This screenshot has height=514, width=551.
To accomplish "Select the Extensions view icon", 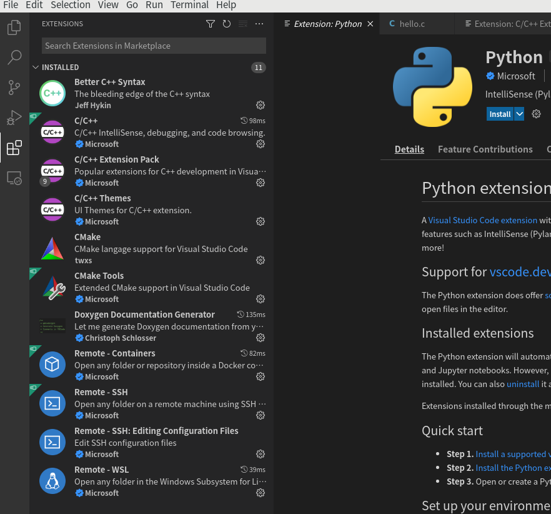I will click(14, 148).
